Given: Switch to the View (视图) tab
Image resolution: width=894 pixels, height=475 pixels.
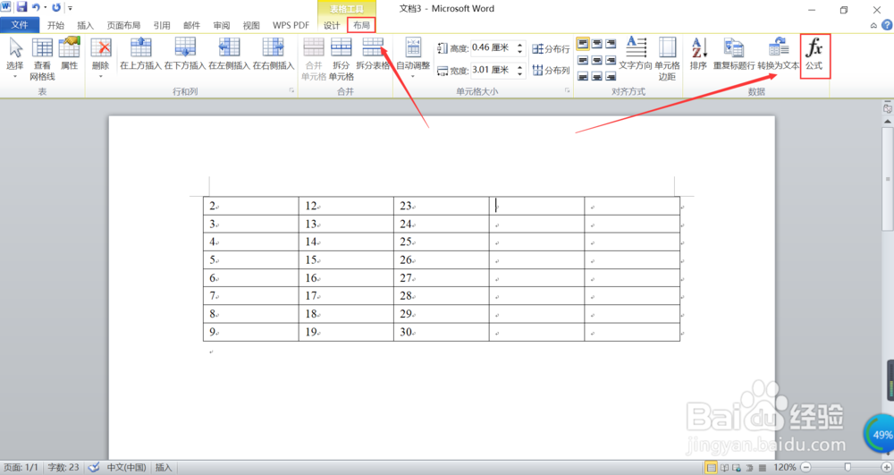Looking at the screenshot, I should [x=251, y=25].
